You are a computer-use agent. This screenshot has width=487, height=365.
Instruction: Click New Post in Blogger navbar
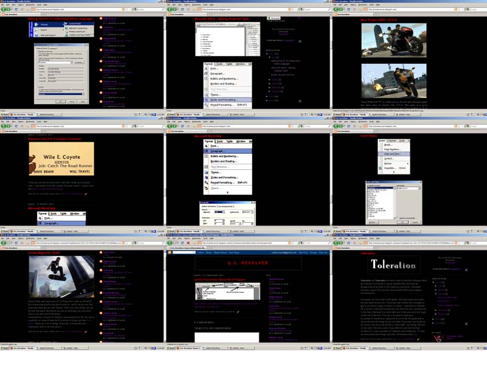click(303, 252)
